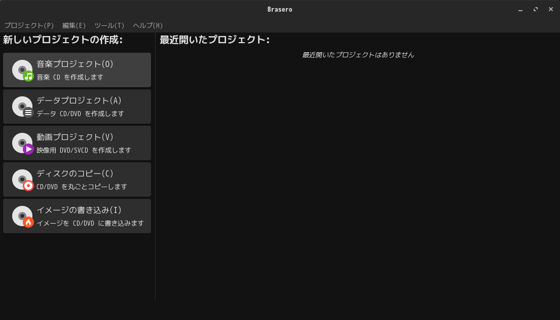The image size is (560, 320).
Task: Minimize the Brasero window
Action: click(520, 10)
